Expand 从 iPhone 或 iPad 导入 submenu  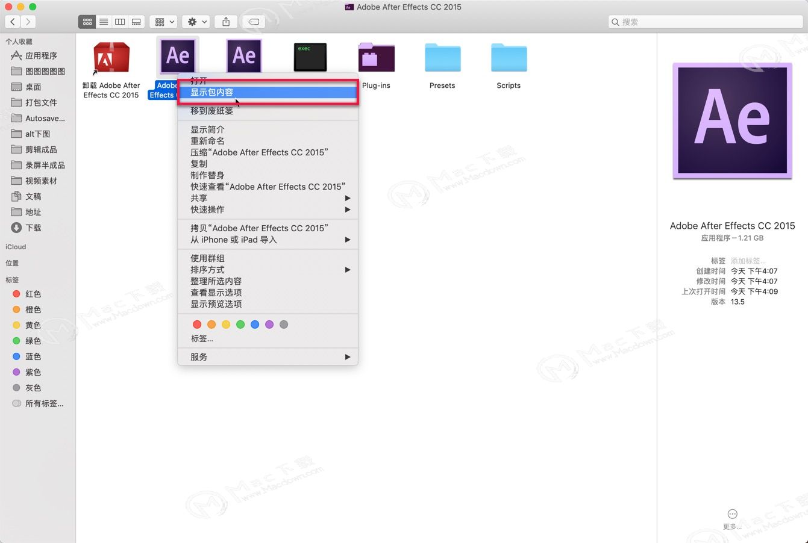coord(268,240)
